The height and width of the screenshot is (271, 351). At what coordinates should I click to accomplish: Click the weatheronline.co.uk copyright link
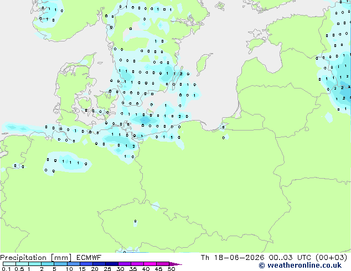[300, 265]
